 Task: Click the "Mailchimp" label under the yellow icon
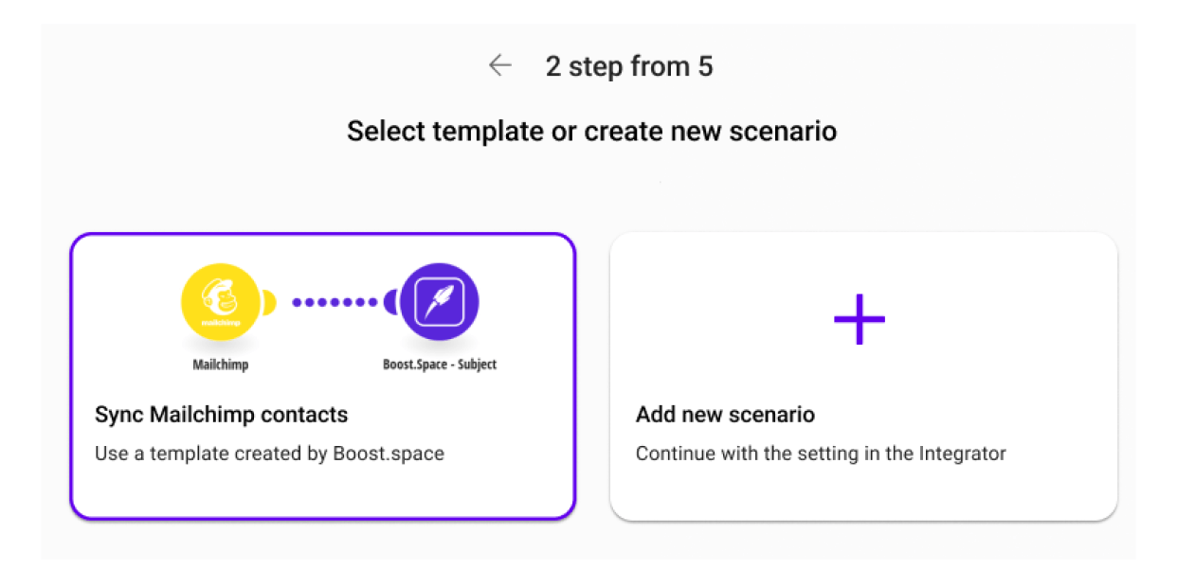point(220,365)
